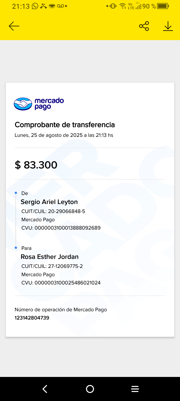Screen dimensions: 180x401
Task: Tap the sender CVU number
Action: [61, 228]
